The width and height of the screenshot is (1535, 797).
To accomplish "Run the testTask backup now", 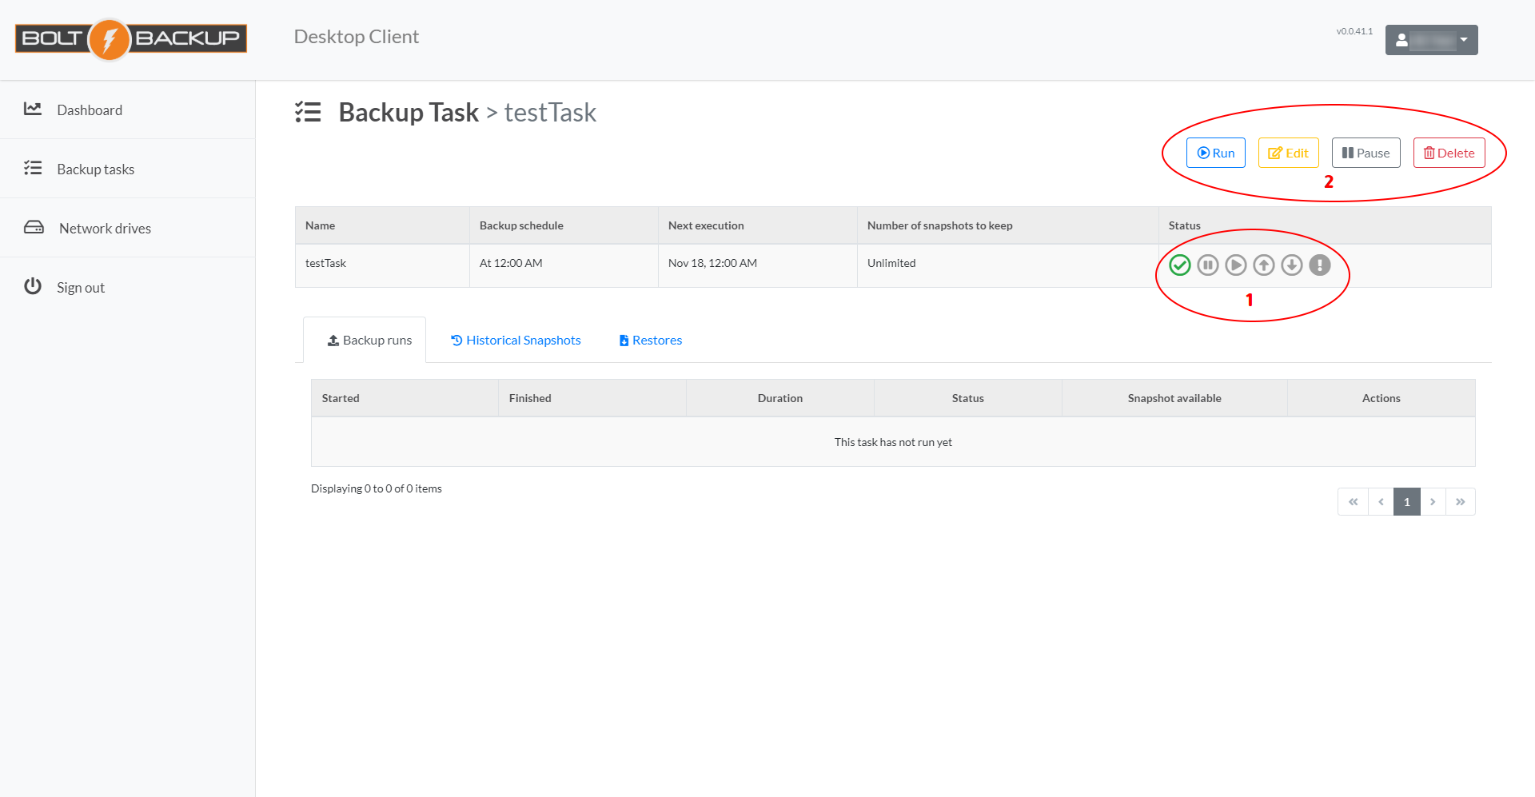I will point(1215,153).
